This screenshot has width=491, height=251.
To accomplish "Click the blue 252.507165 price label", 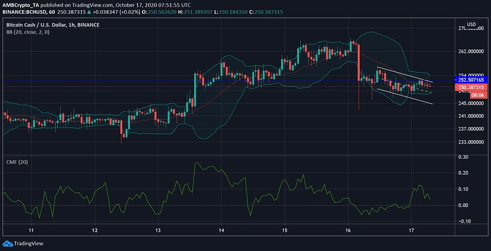I will click(470, 80).
